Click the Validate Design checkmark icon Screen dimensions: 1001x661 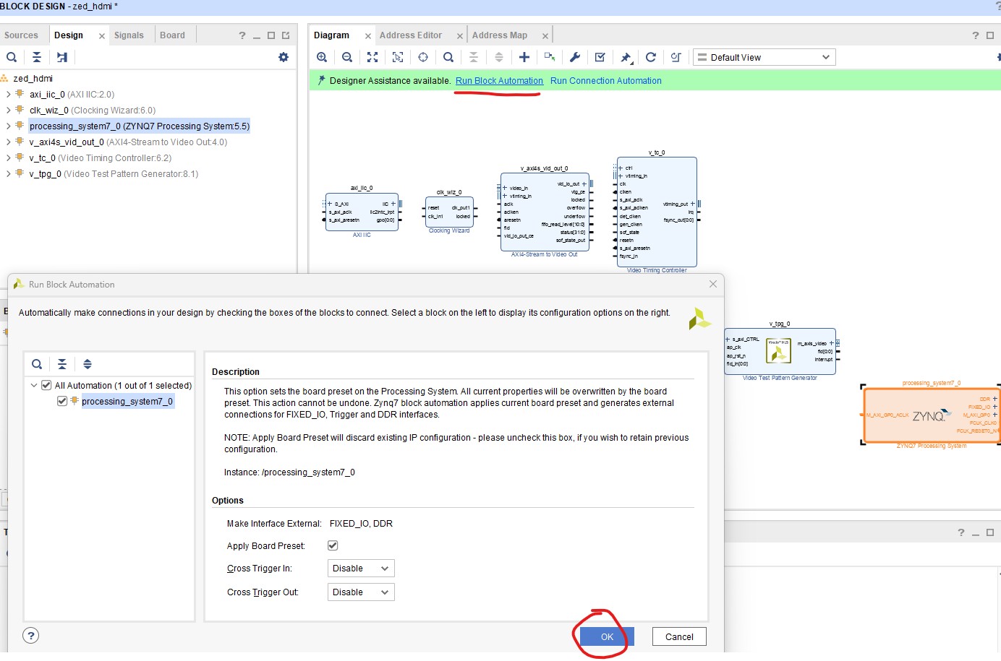(600, 57)
